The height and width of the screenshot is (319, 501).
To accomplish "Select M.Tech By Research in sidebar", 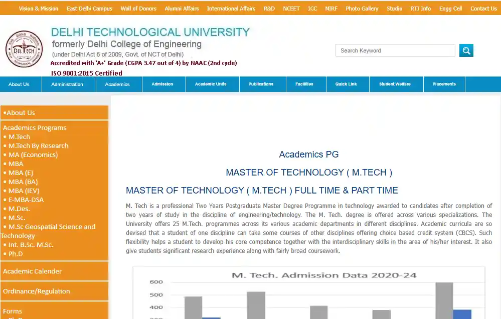I will tap(38, 146).
